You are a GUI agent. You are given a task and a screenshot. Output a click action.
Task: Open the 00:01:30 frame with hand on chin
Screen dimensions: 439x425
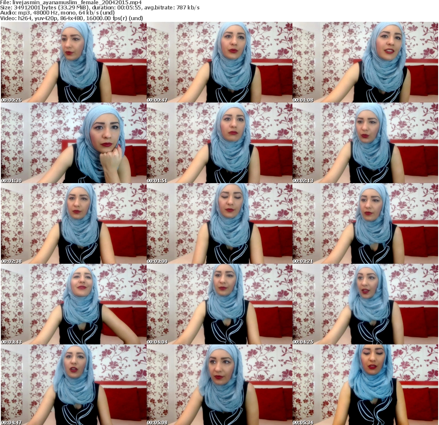(x=73, y=143)
